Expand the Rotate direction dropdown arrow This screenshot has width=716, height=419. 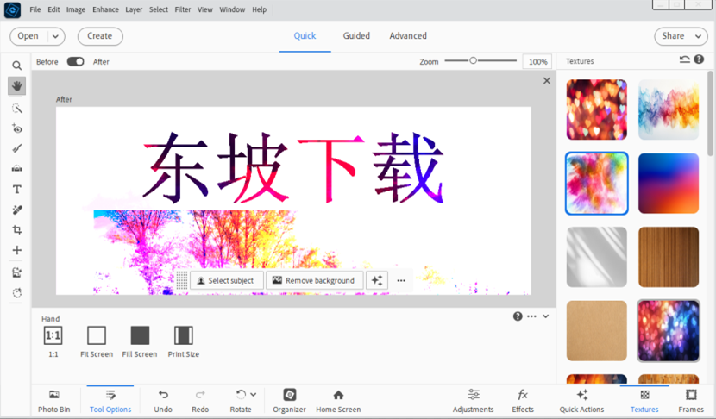pos(253,395)
